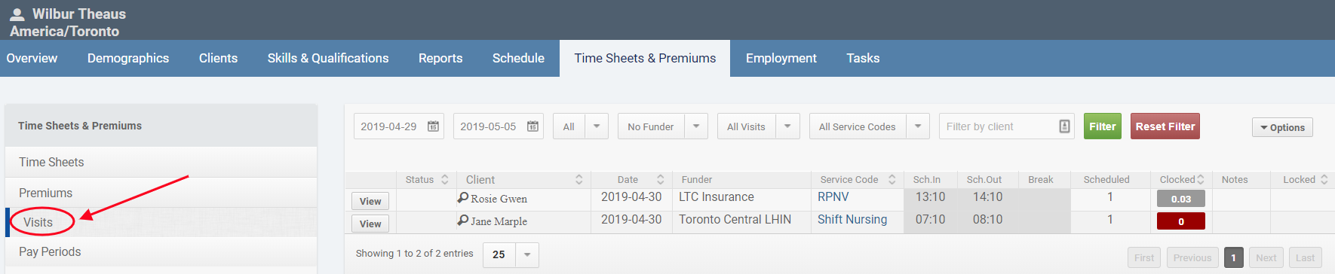
Task: Sort by Status column arrows
Action: click(x=445, y=179)
